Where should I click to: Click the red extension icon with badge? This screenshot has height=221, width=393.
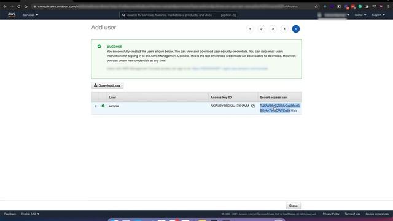[x=353, y=7]
